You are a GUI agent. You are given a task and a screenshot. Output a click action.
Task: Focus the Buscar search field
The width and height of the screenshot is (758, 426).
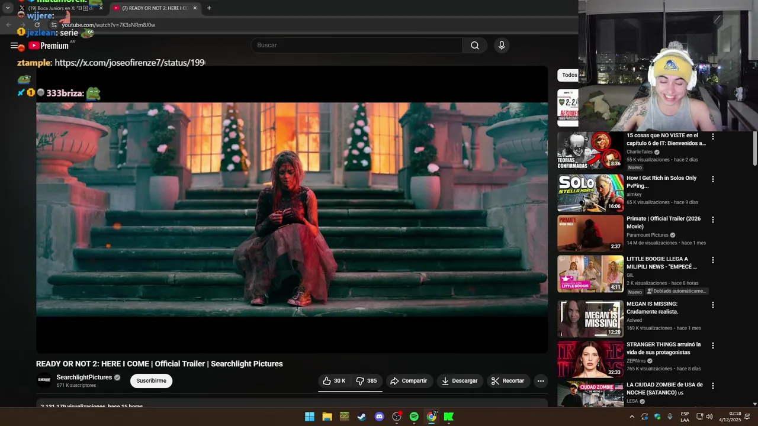357,46
